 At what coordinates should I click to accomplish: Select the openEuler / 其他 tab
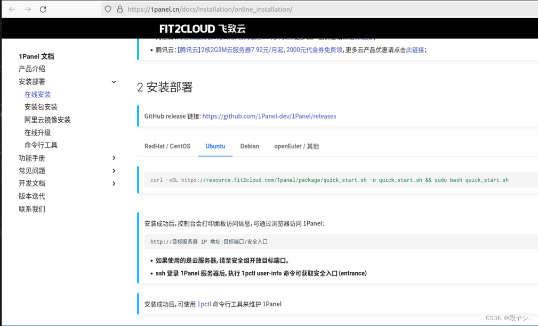click(x=296, y=146)
